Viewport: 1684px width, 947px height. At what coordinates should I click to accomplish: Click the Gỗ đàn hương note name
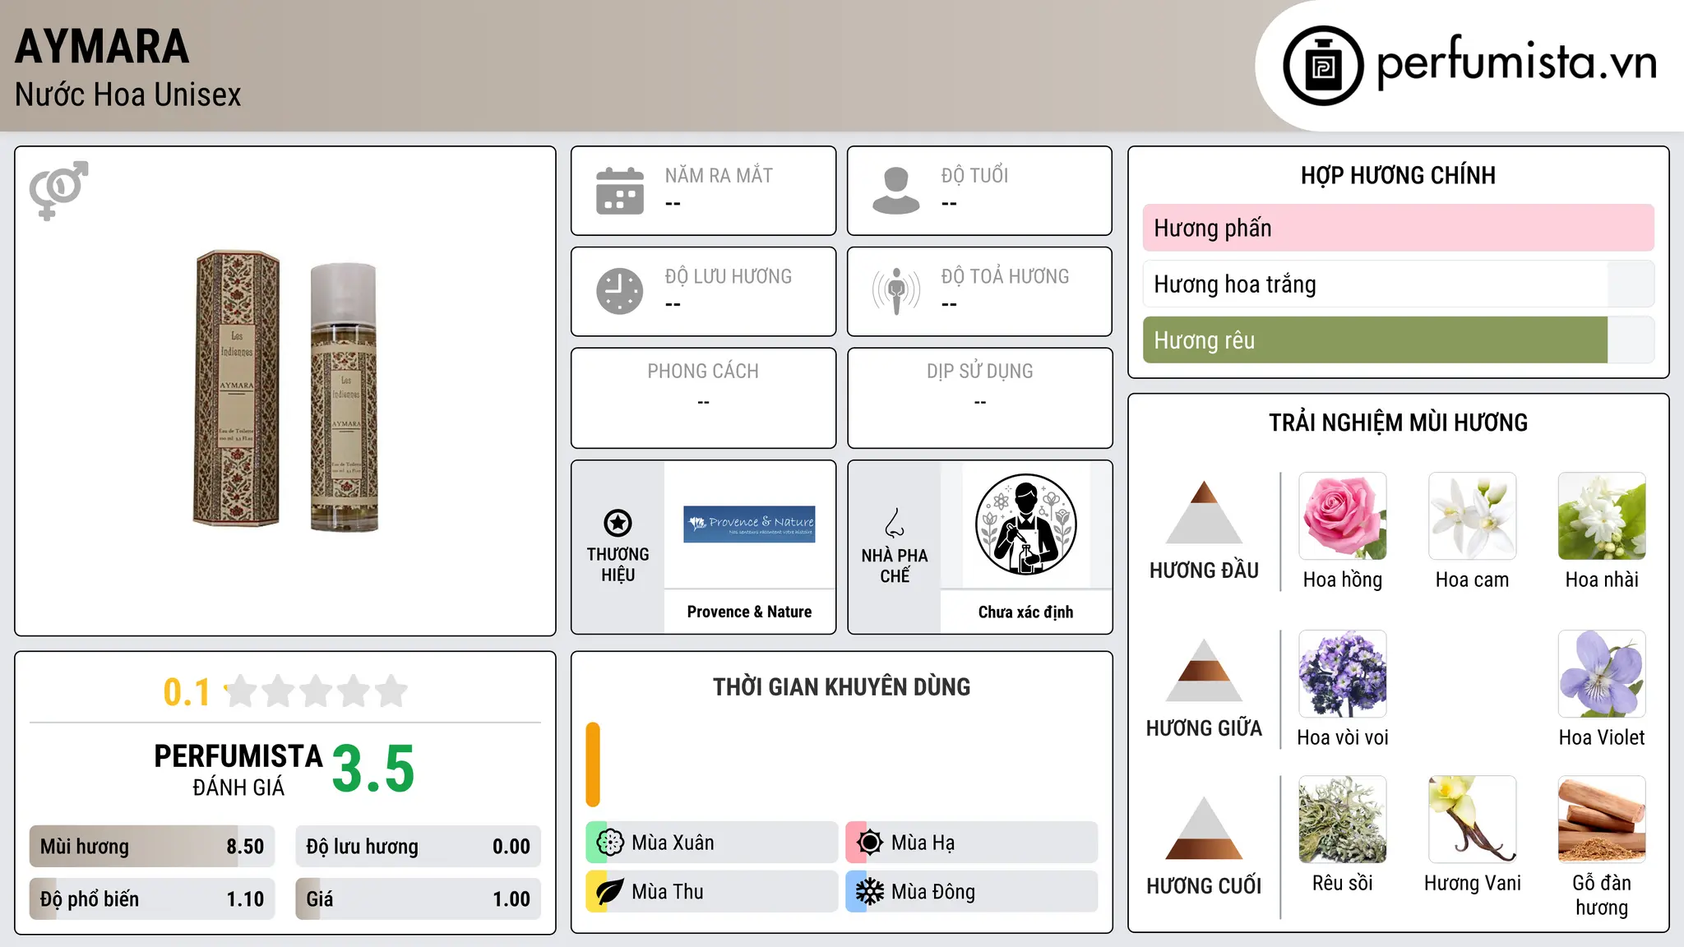pos(1602,895)
